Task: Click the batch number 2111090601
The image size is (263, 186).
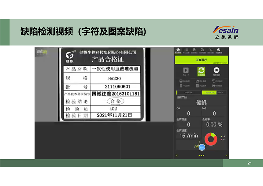Action: click(x=117, y=87)
